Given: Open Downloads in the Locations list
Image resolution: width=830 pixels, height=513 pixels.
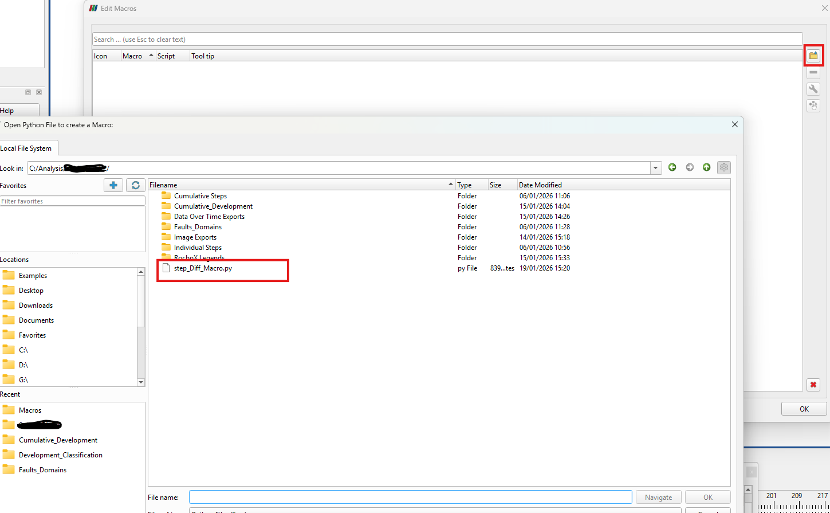Looking at the screenshot, I should [36, 306].
